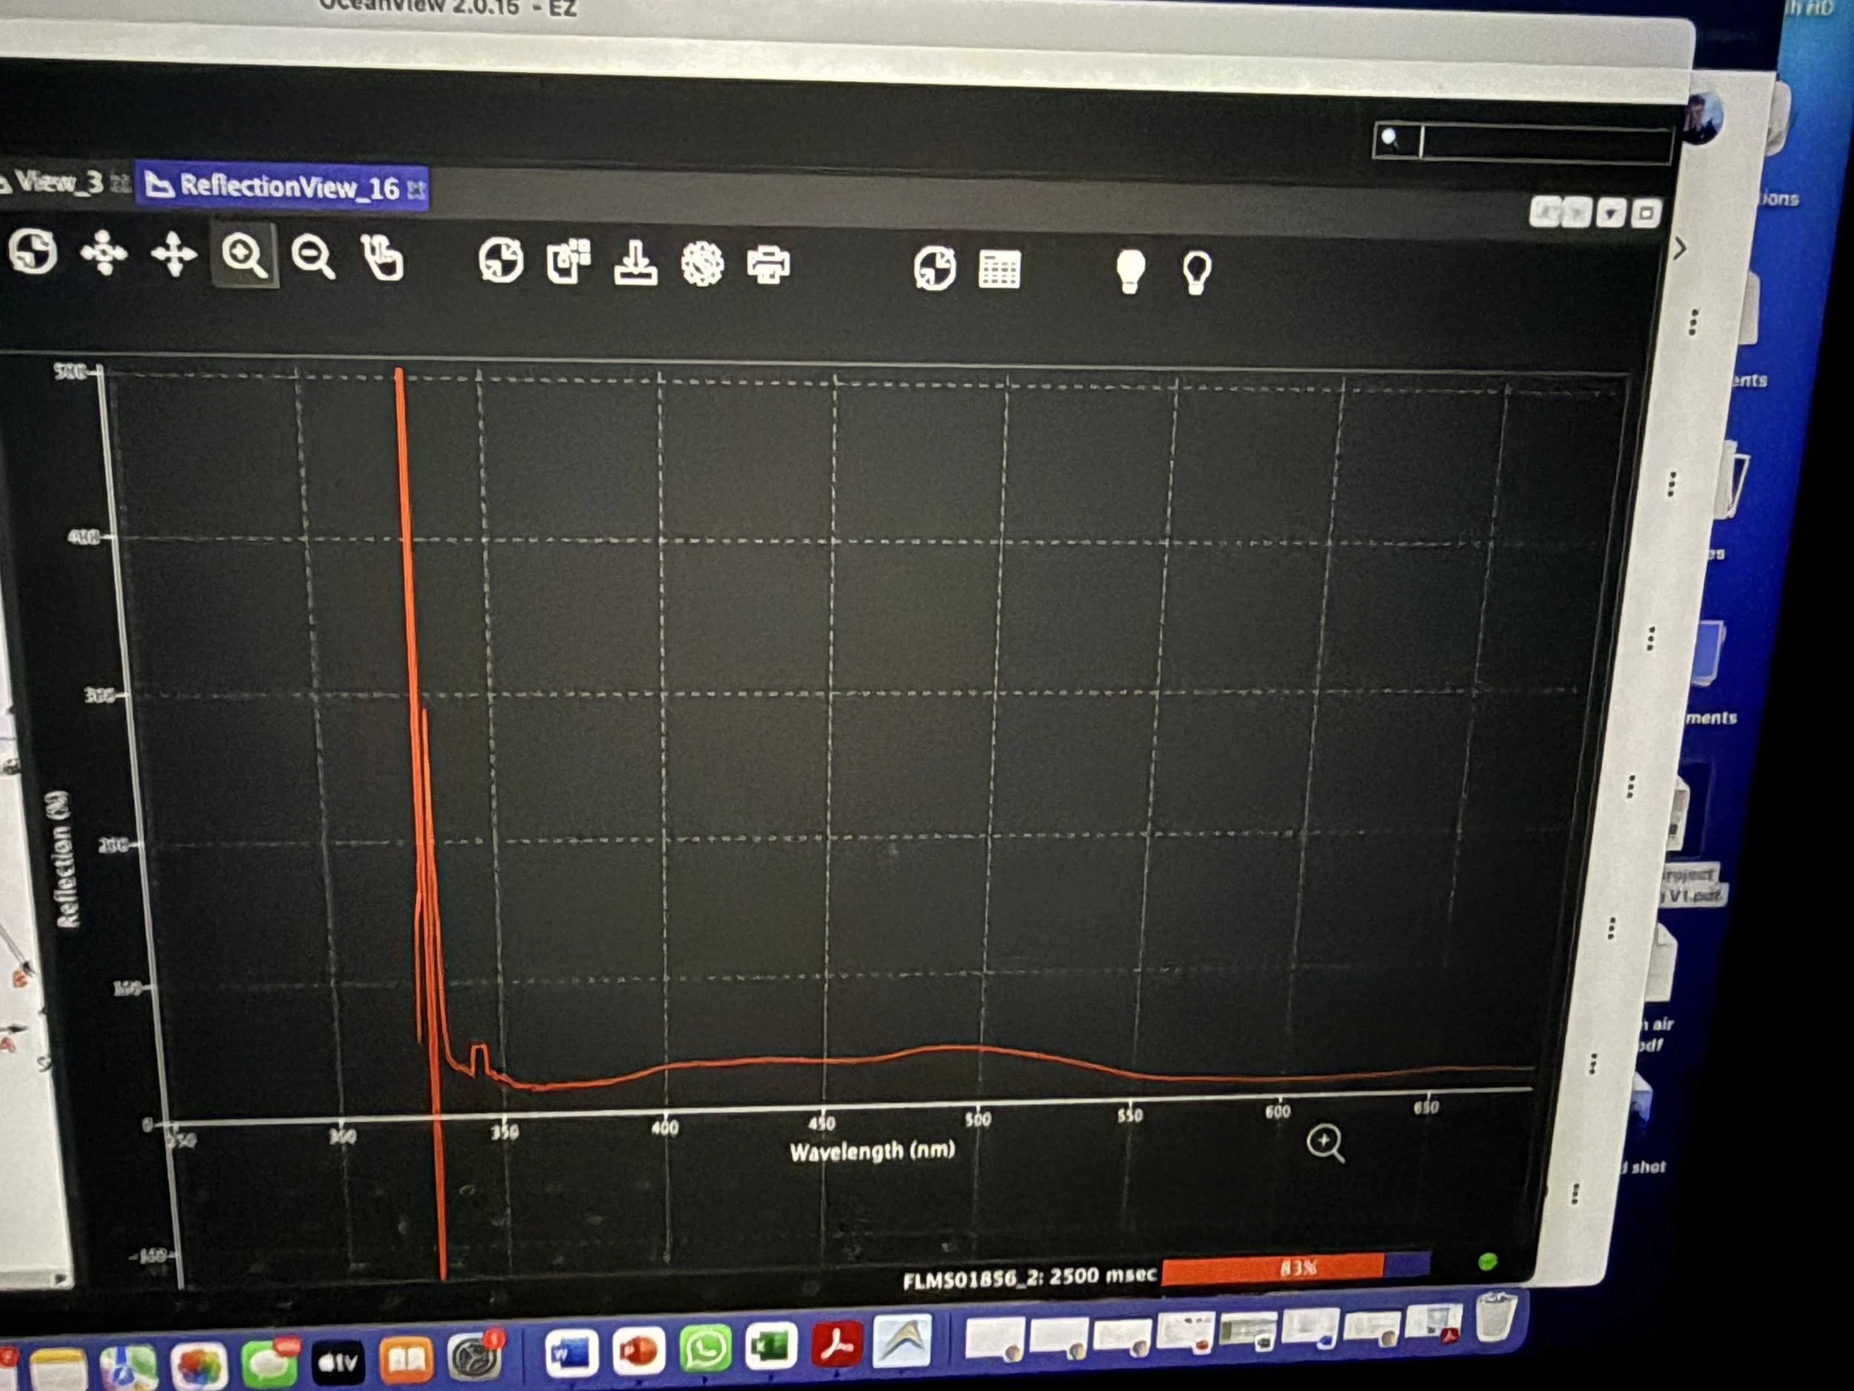Image resolution: width=1854 pixels, height=1391 pixels.
Task: Open the data table view icon
Action: [999, 270]
